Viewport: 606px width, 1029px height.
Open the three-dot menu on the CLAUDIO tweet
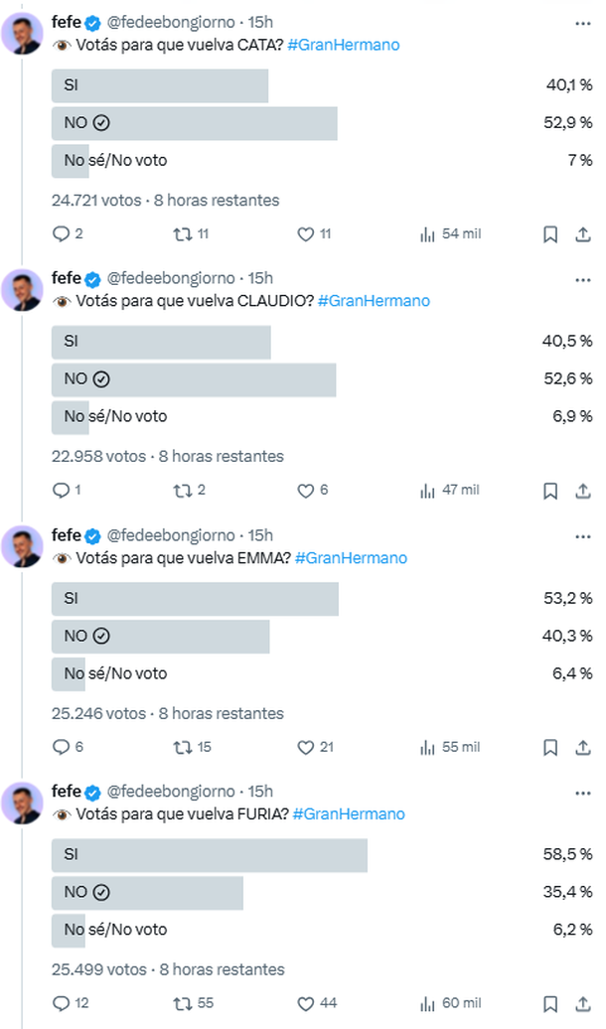(x=582, y=278)
